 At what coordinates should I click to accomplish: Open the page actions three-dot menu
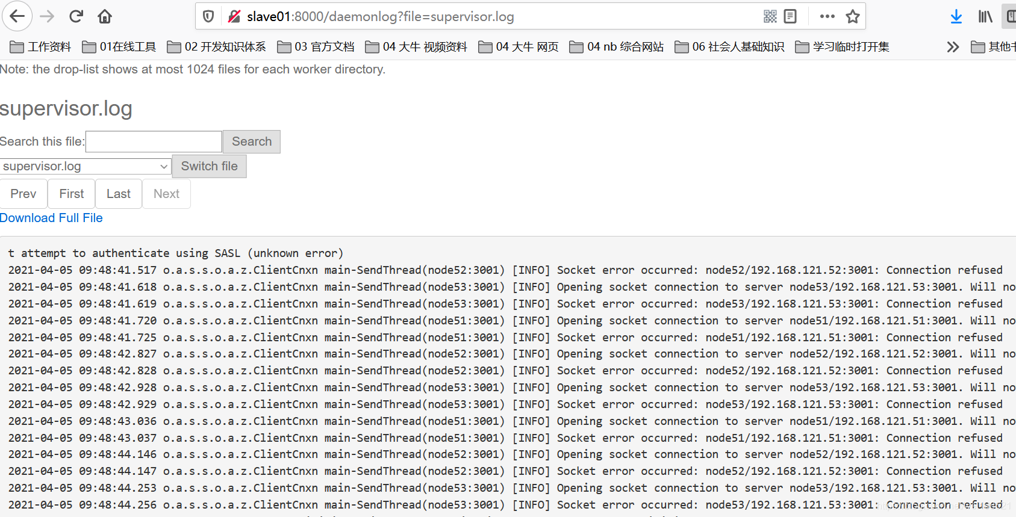pos(827,16)
